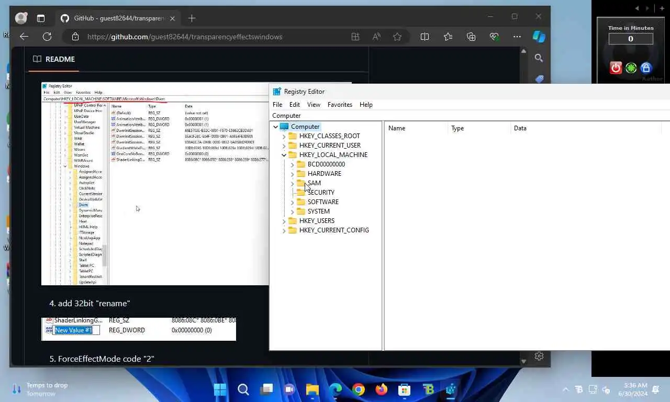Select SOFTWARE key in registry tree
The width and height of the screenshot is (670, 402).
coord(323,202)
